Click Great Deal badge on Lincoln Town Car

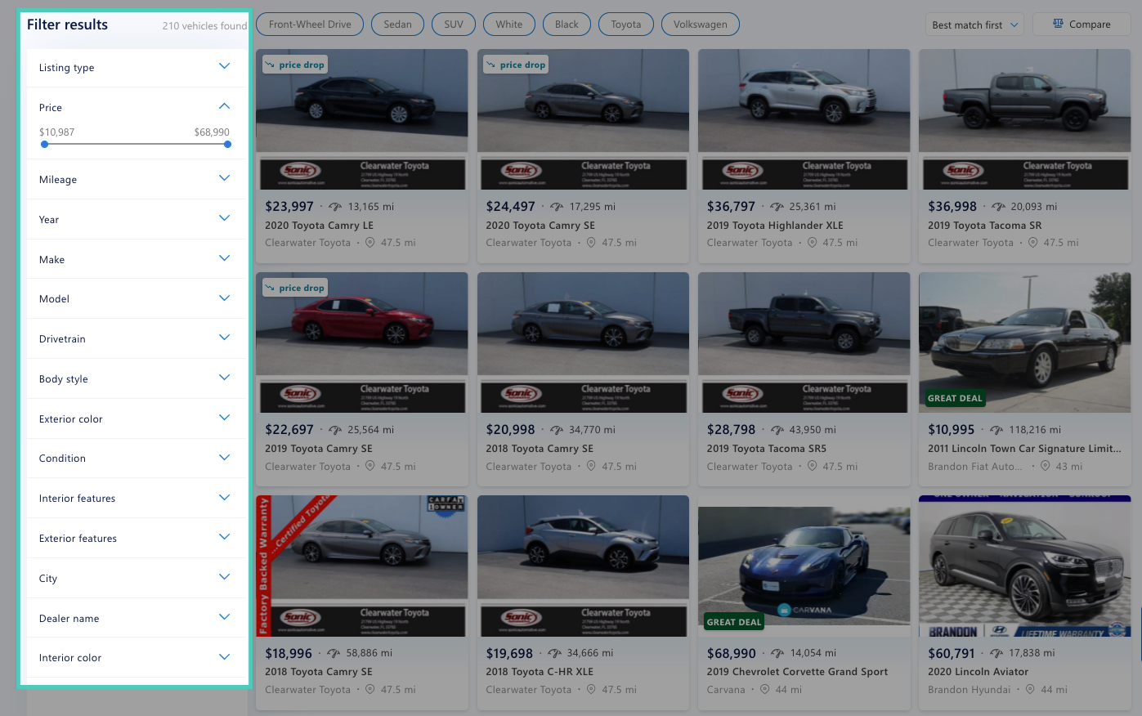point(955,398)
